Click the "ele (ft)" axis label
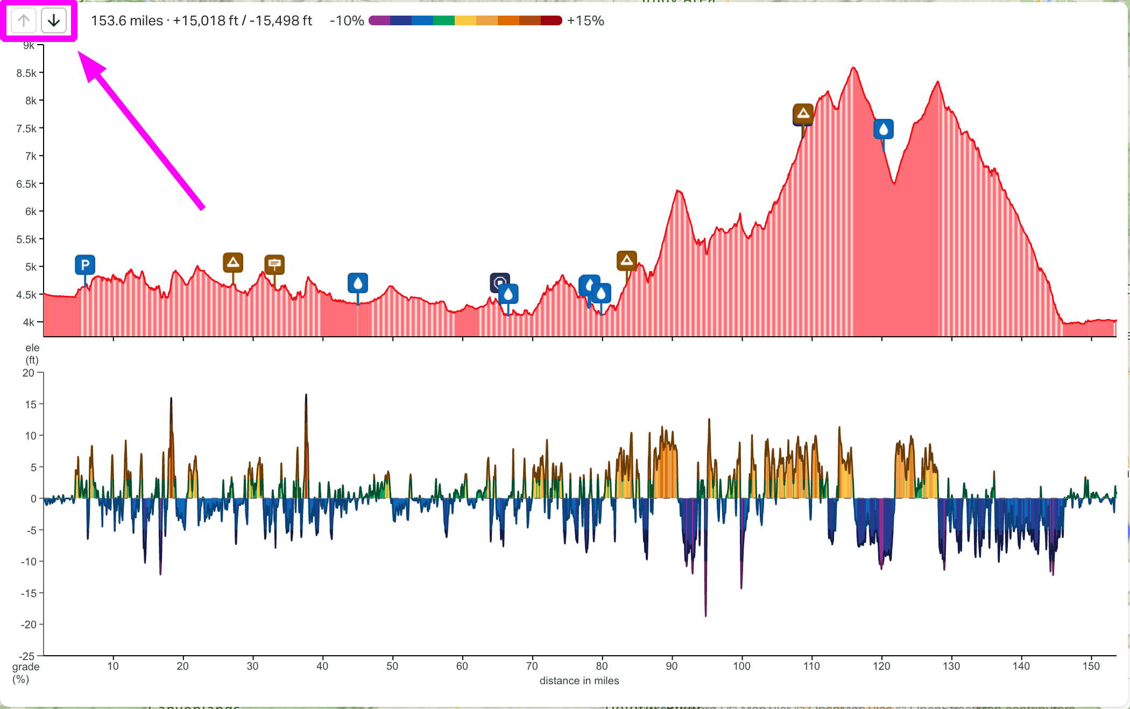 click(x=32, y=354)
